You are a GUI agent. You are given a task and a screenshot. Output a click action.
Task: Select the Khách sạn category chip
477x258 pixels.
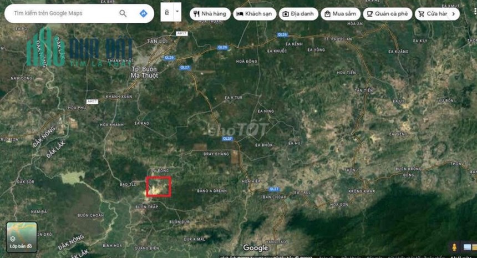(255, 14)
